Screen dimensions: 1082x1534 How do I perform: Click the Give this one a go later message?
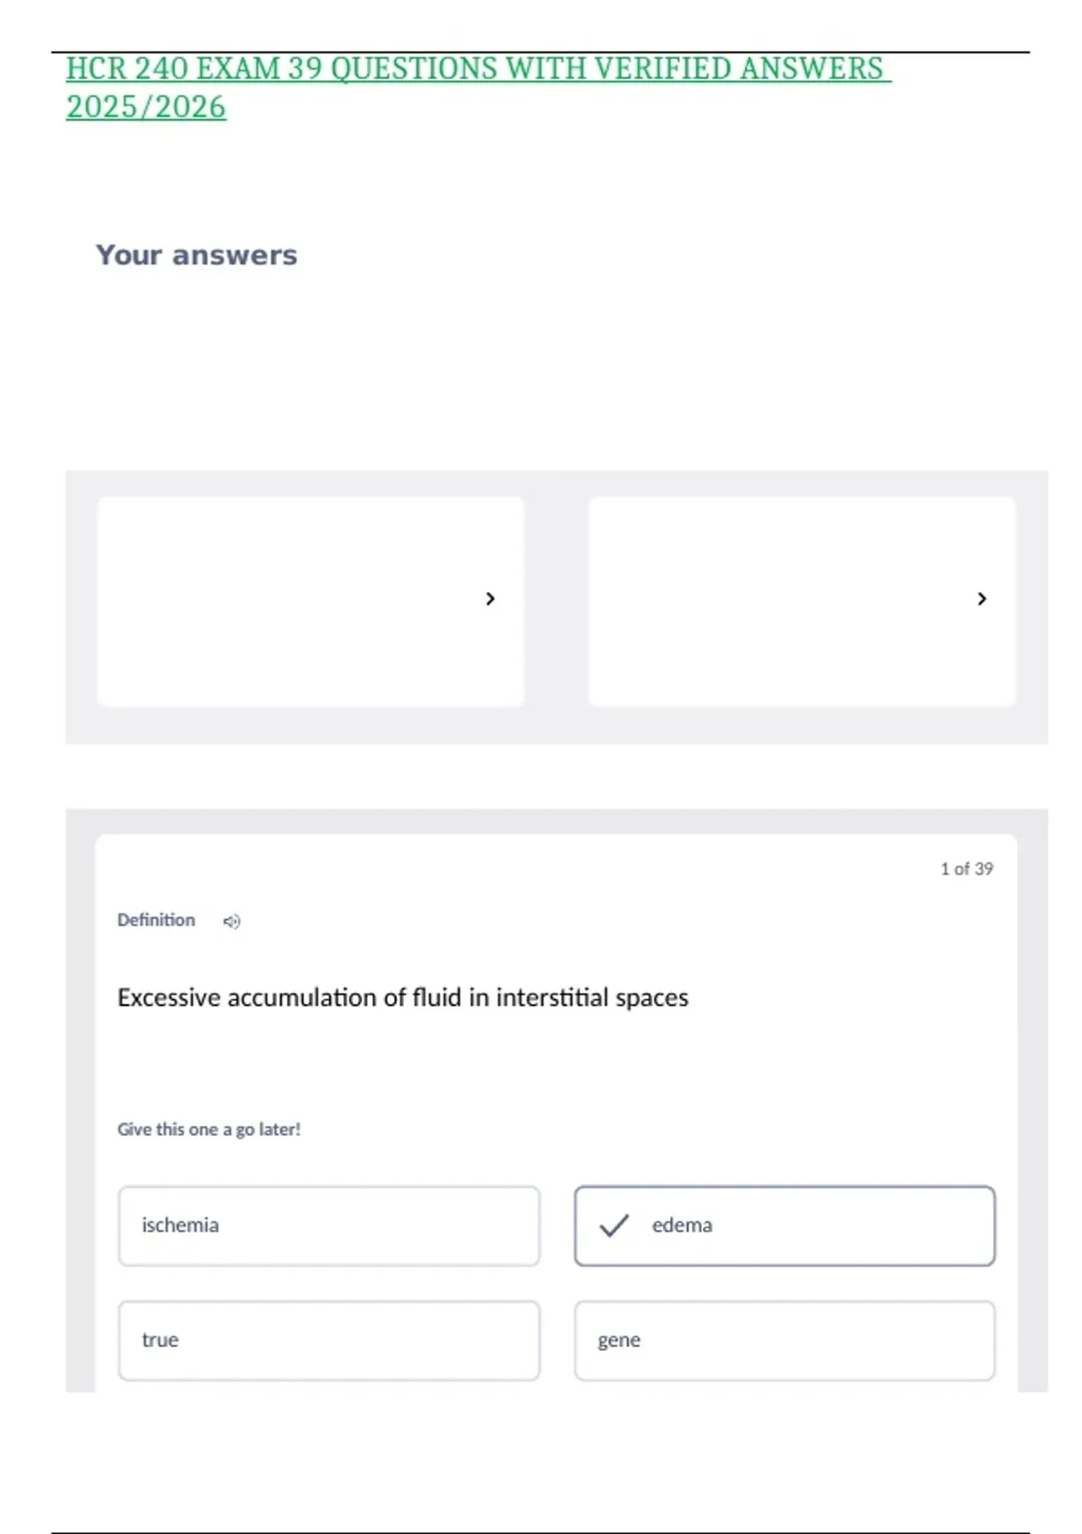point(209,1129)
